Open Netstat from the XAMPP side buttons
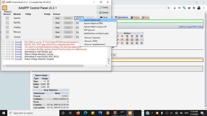207x116 pixels. pos(103,13)
